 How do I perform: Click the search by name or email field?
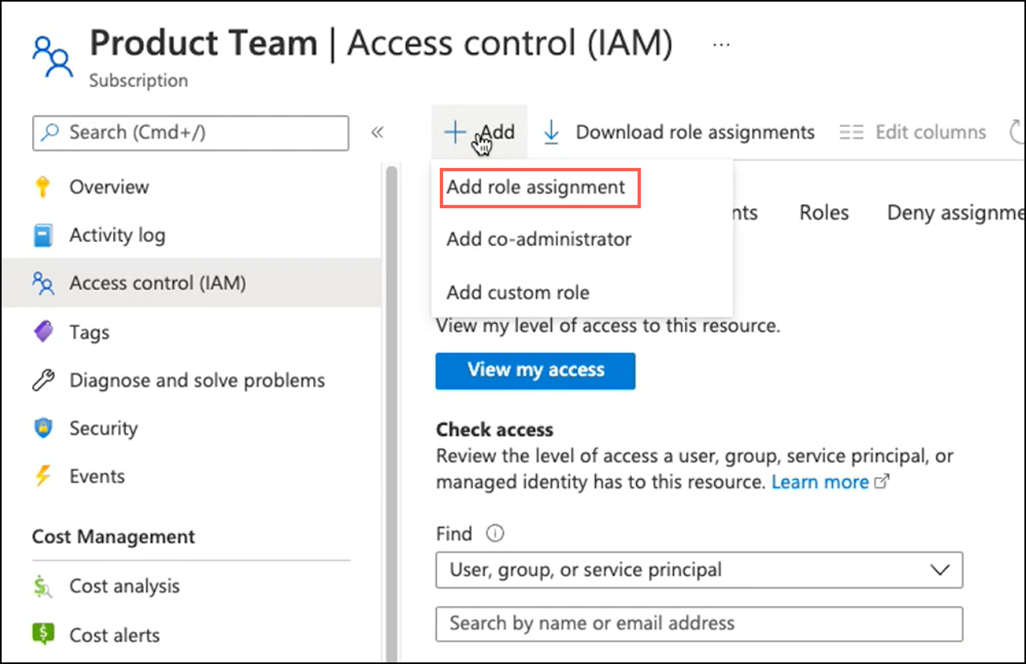click(x=698, y=623)
